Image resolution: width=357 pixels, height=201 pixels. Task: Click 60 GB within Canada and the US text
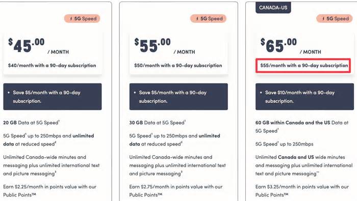point(293,123)
